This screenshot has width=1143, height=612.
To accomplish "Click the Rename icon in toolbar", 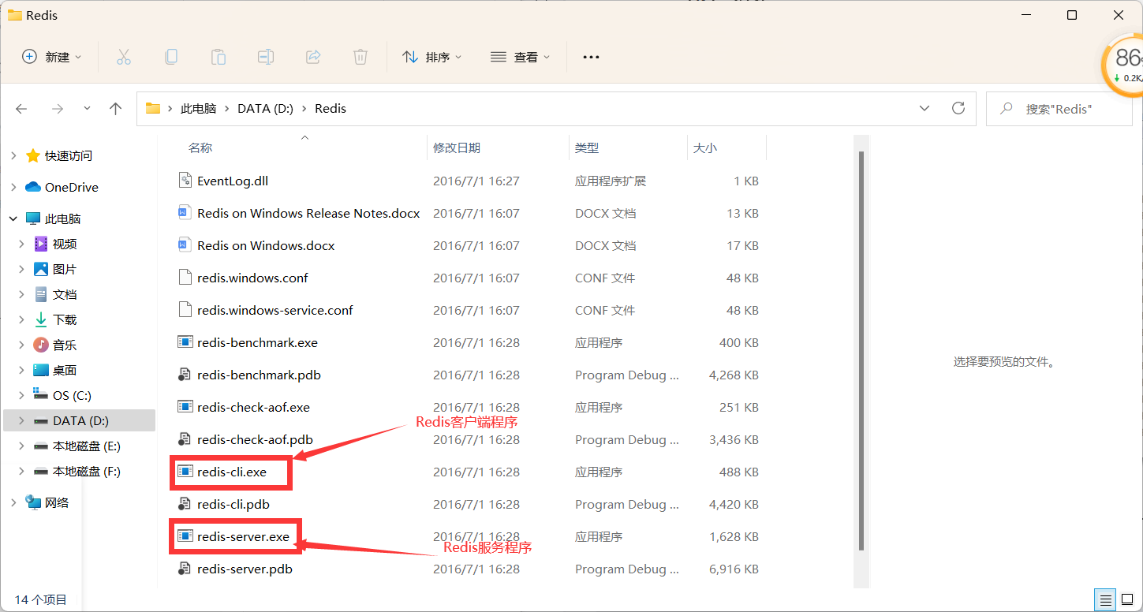I will pos(266,57).
